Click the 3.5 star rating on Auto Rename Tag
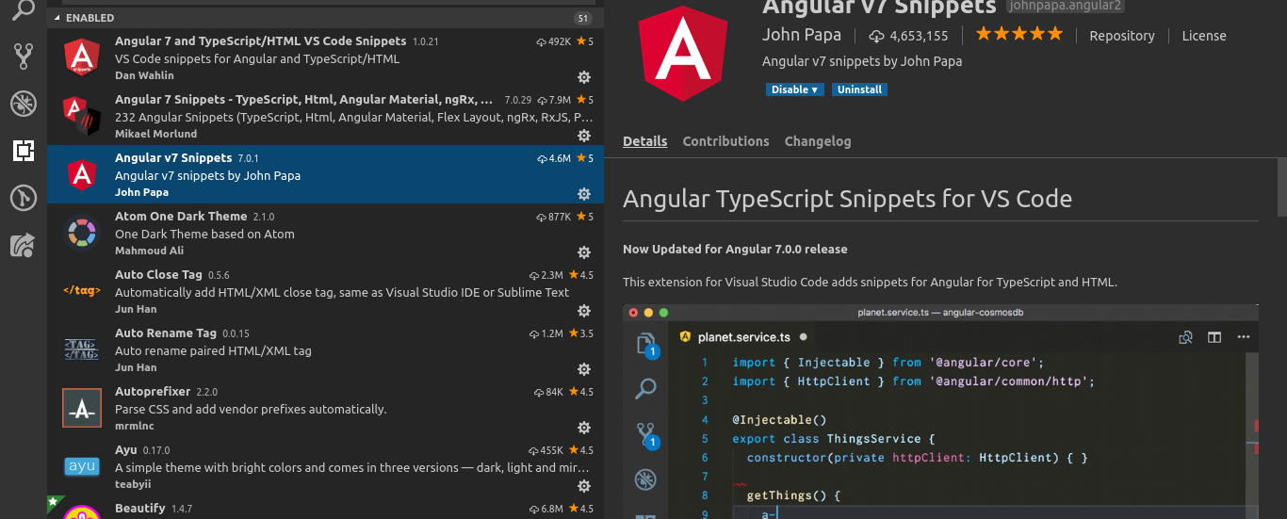Image resolution: width=1287 pixels, height=519 pixels. (581, 333)
